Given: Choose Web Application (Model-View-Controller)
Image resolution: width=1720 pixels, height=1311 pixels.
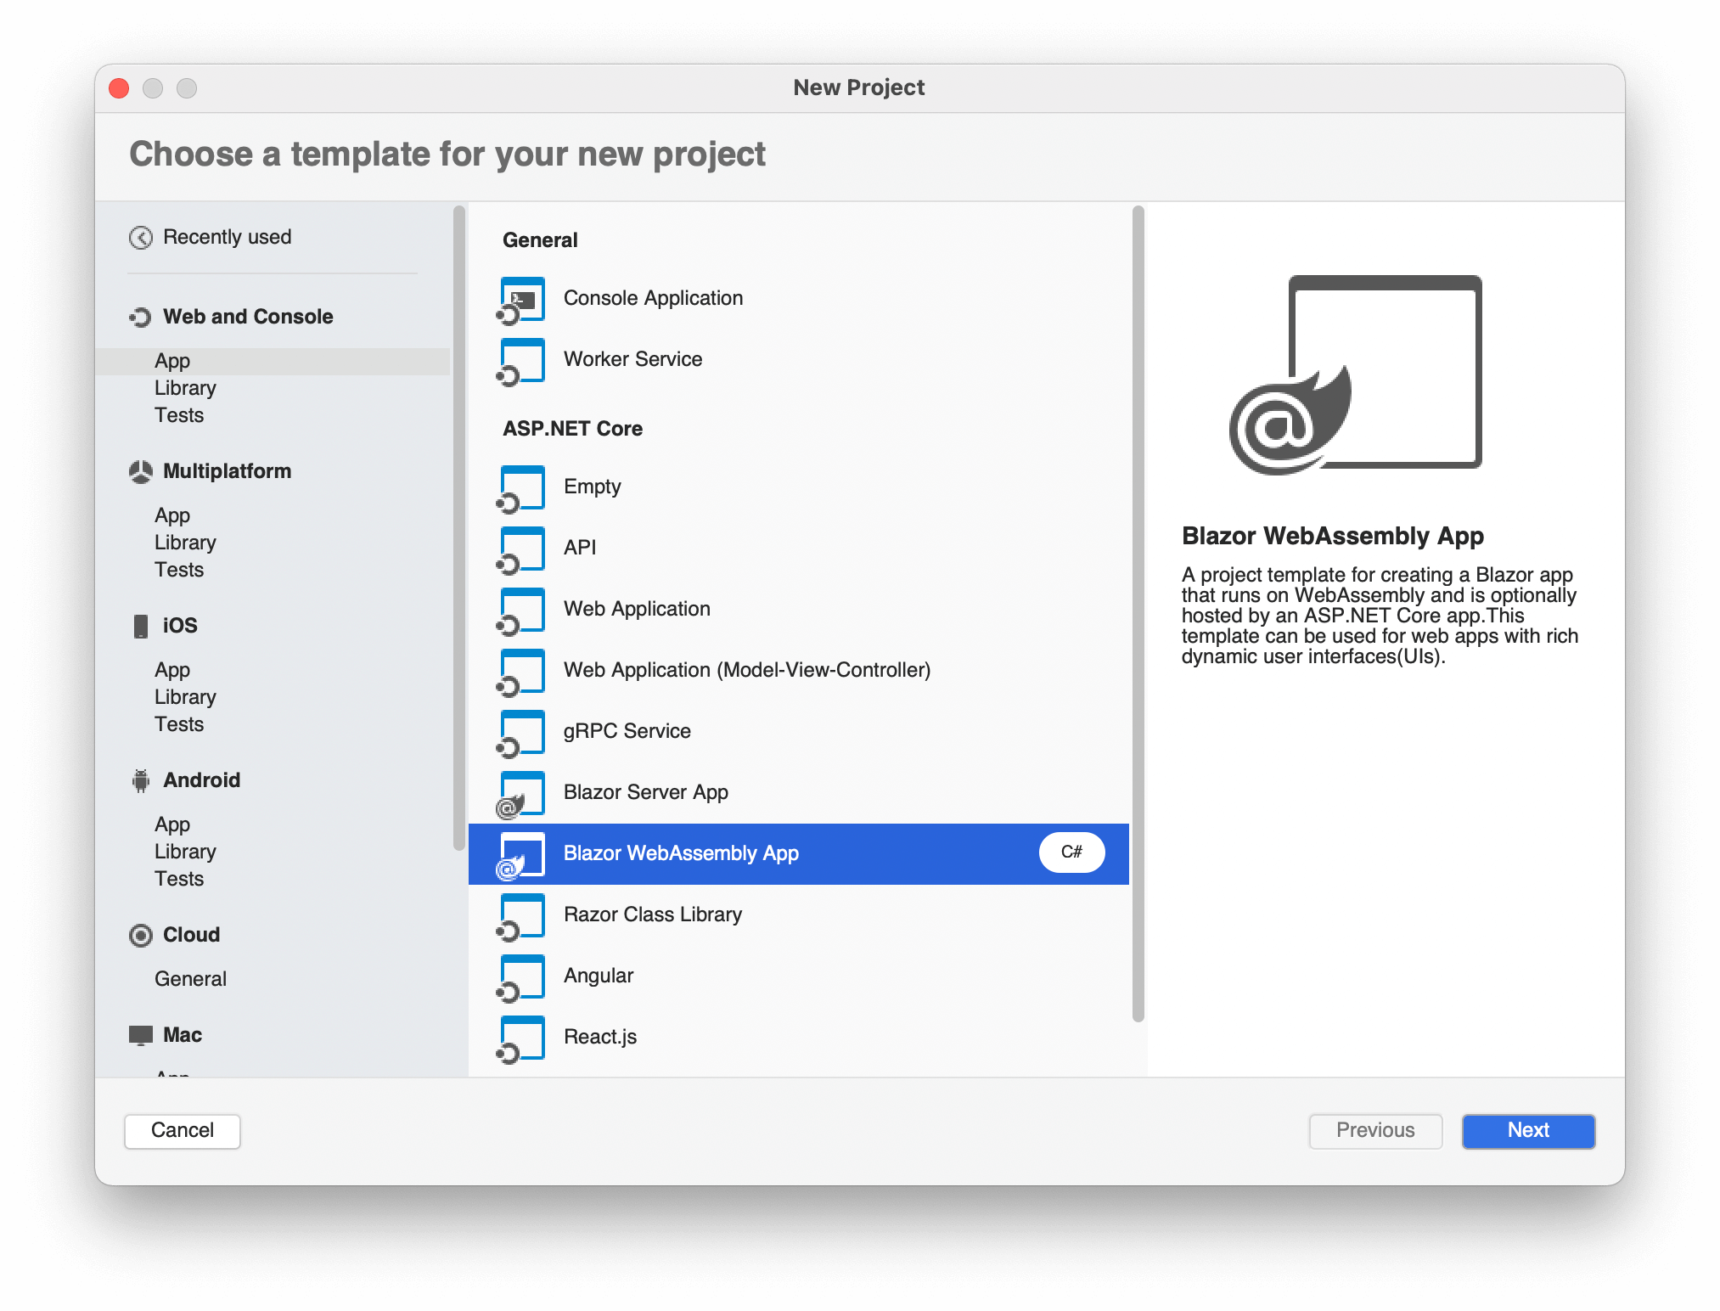Looking at the screenshot, I should click(x=799, y=671).
